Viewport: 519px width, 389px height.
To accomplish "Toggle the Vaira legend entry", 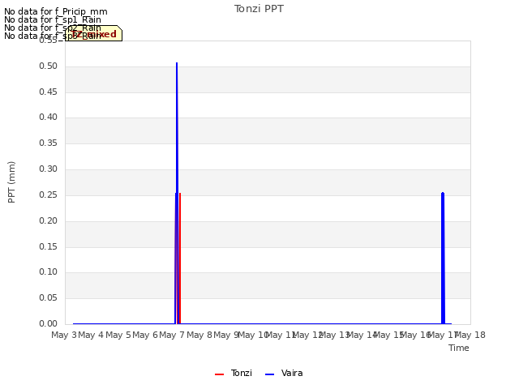I will [284, 373].
